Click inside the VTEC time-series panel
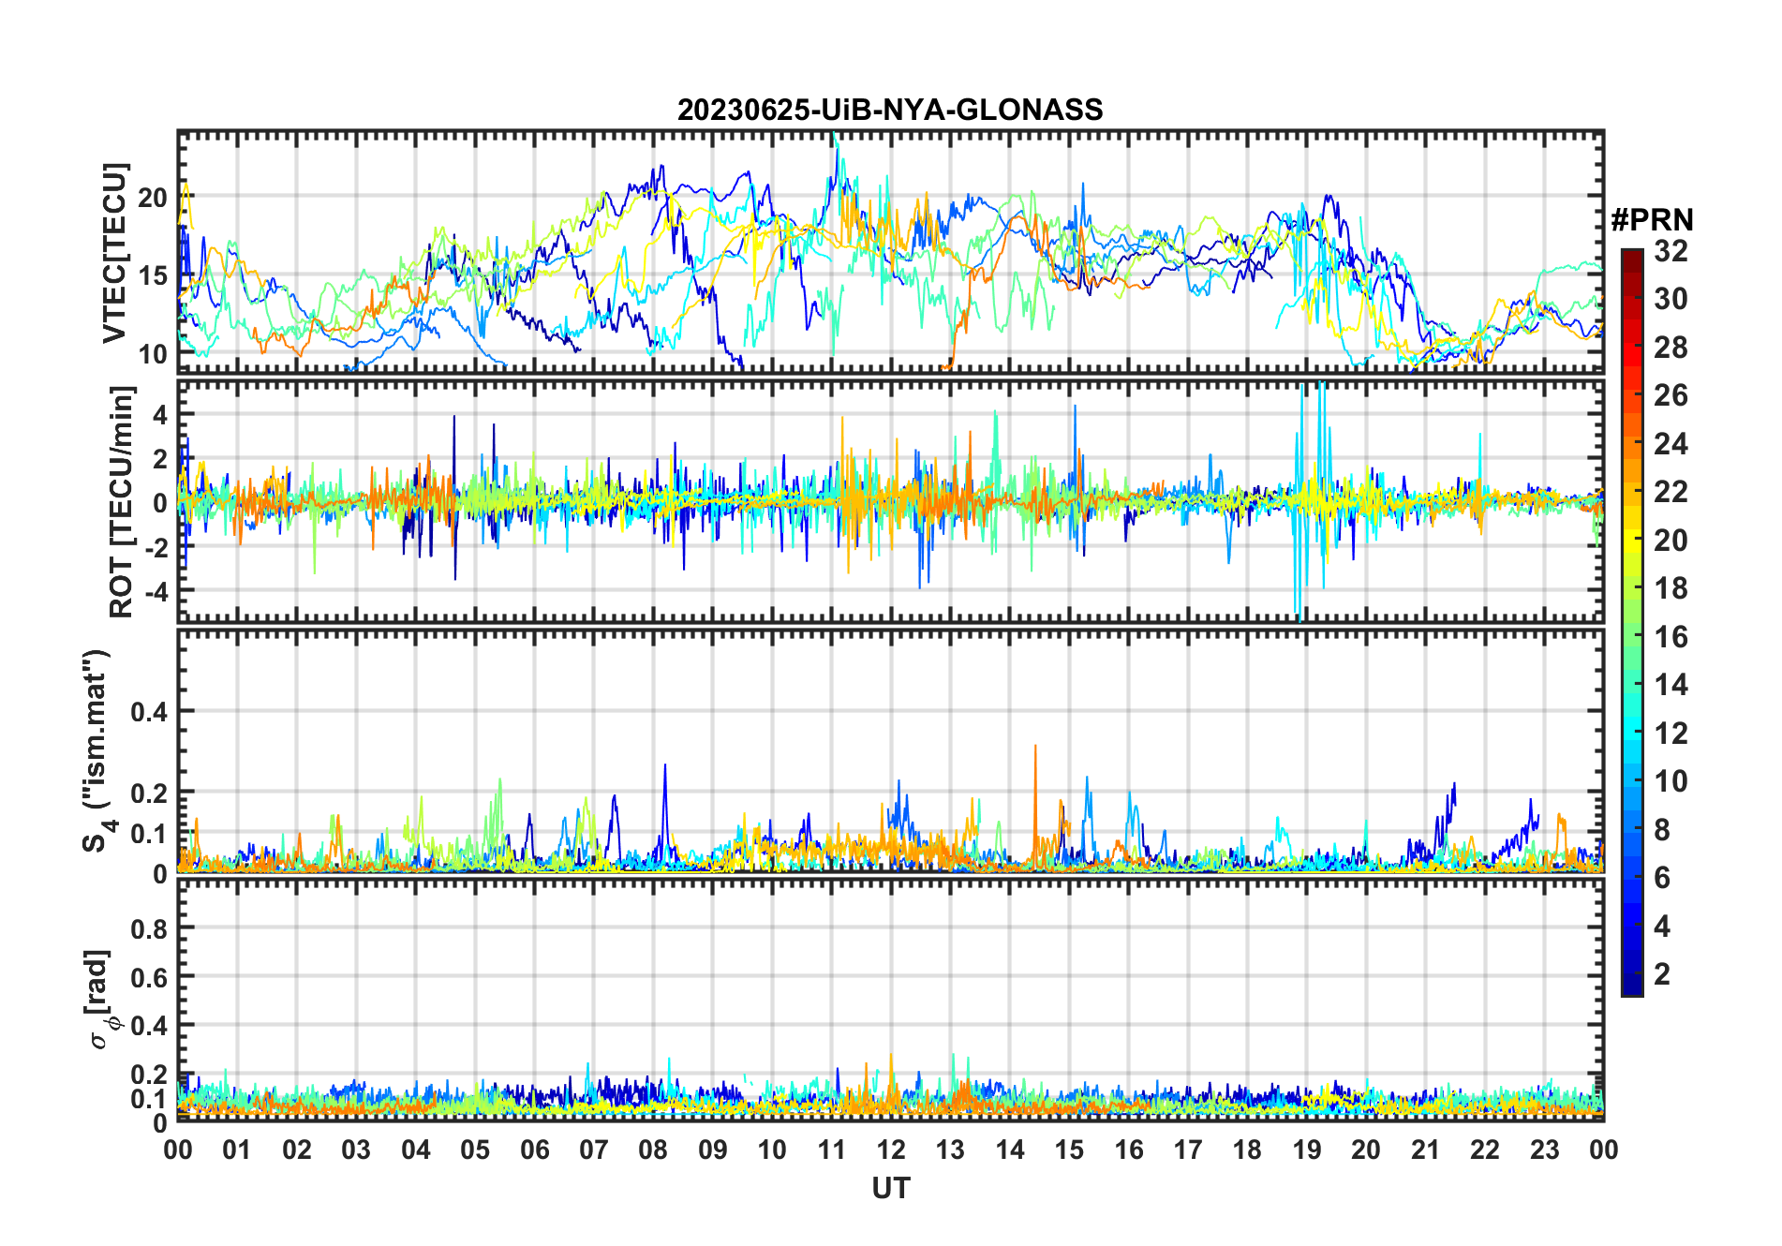The width and height of the screenshot is (1782, 1246). point(890,251)
